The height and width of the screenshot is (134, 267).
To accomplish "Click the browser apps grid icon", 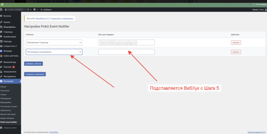I will pos(2,4).
